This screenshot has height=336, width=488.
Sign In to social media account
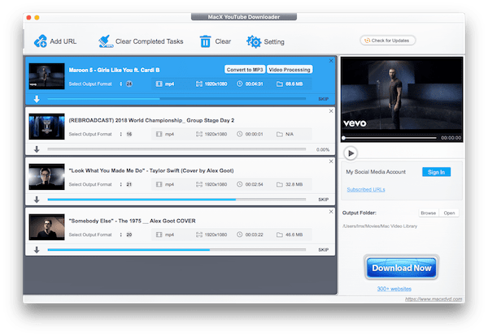pyautogui.click(x=436, y=172)
